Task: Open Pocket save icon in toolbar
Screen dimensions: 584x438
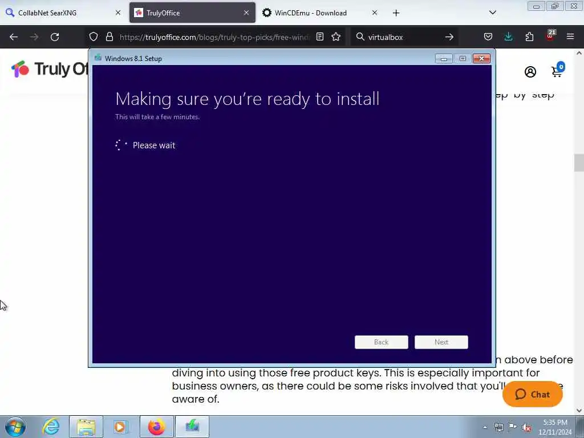Action: (488, 37)
